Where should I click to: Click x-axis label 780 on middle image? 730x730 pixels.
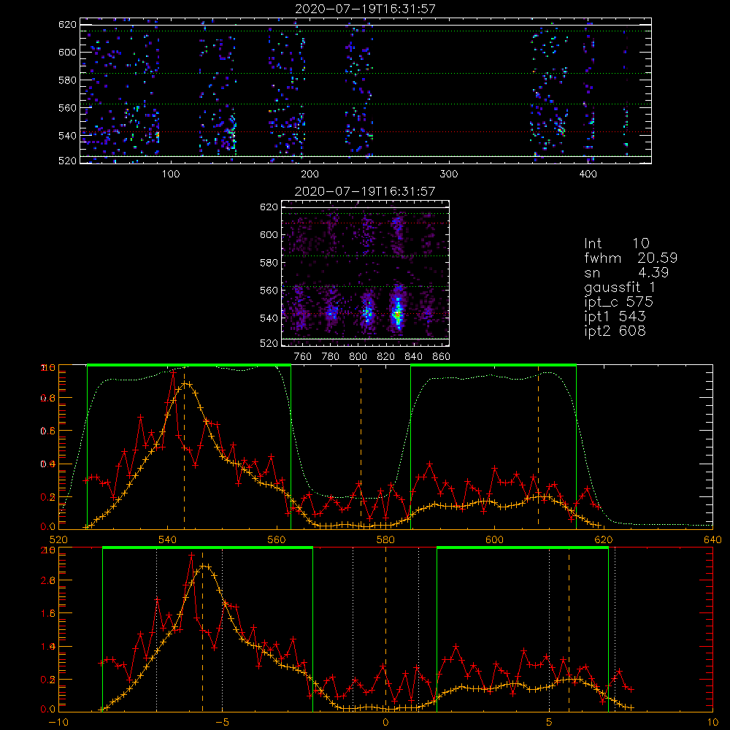pos(331,357)
